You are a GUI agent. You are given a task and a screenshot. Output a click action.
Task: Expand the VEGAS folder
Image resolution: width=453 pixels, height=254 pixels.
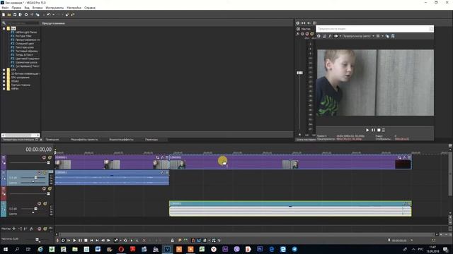coord(4,81)
